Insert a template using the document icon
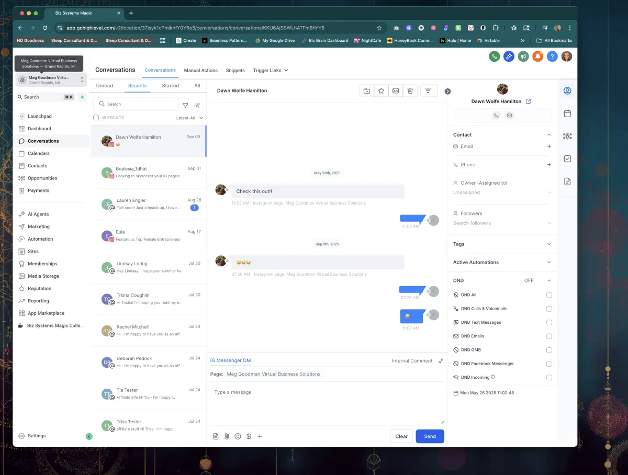The image size is (628, 475). (x=216, y=436)
